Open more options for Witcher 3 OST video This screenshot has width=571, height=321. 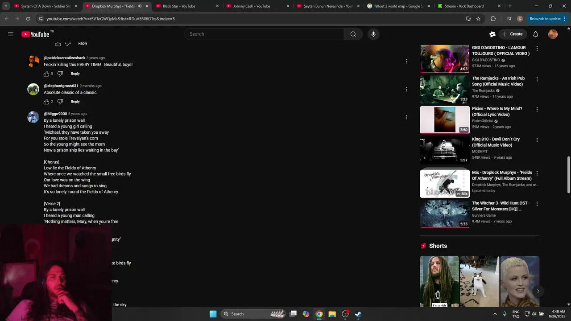click(x=537, y=204)
